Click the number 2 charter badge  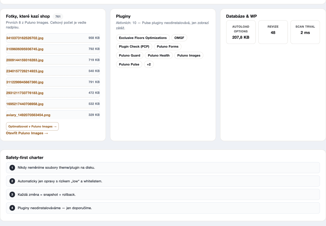click(x=12, y=181)
